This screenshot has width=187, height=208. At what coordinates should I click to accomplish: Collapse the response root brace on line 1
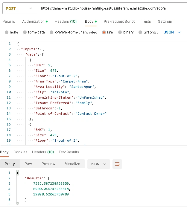point(18,173)
